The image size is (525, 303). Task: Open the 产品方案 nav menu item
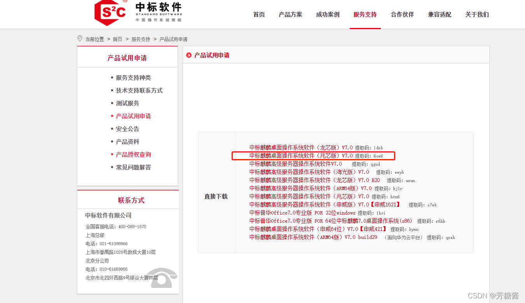click(290, 14)
